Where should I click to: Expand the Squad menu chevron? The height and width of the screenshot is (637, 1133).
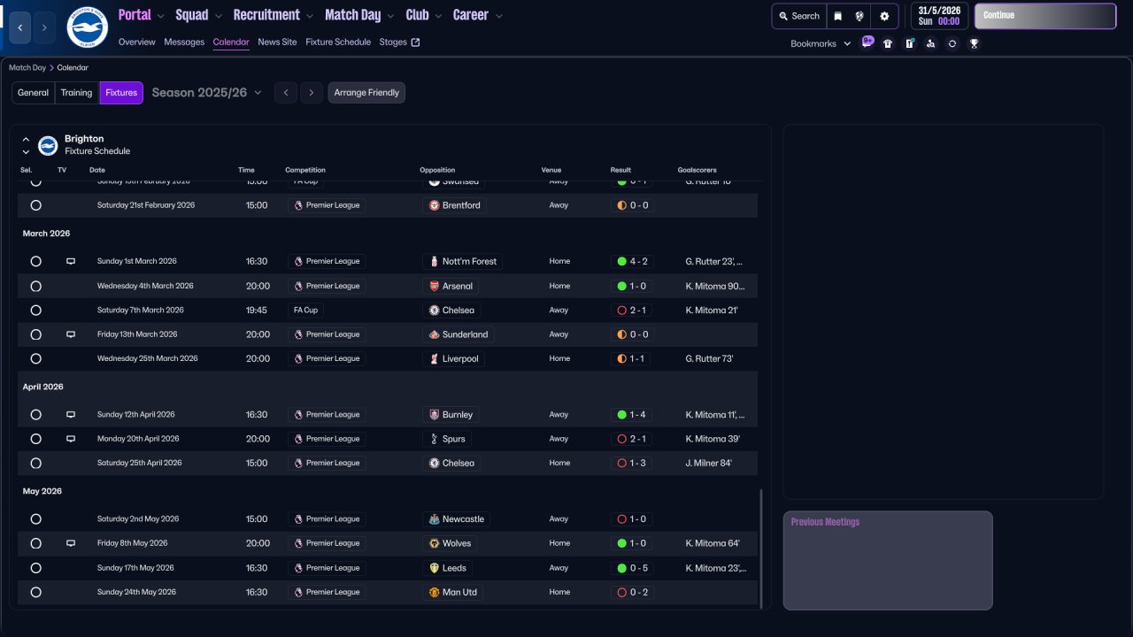tap(219, 16)
